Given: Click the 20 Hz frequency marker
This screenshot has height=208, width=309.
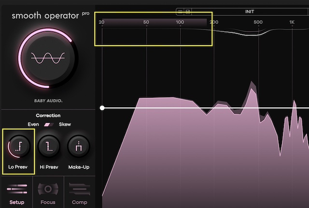Looking at the screenshot, I should pyautogui.click(x=101, y=22).
